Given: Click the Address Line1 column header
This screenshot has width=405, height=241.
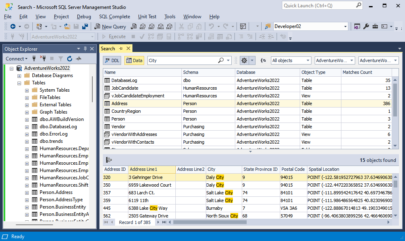Looking at the screenshot, I should coord(152,169).
